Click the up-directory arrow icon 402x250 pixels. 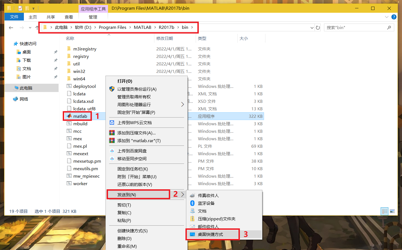[x=37, y=28]
